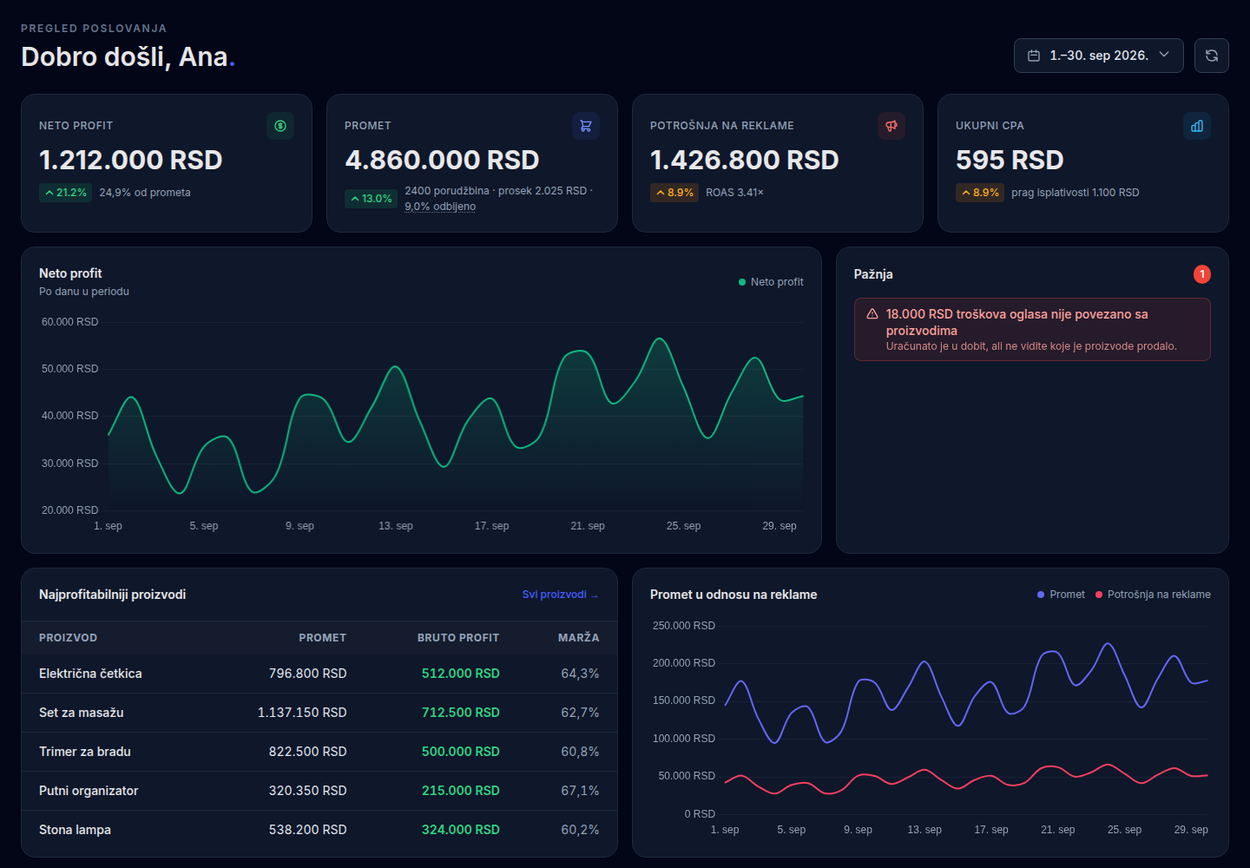1250x868 pixels.
Task: Sort by the BRUTO PROFIT column header
Action: 458,638
